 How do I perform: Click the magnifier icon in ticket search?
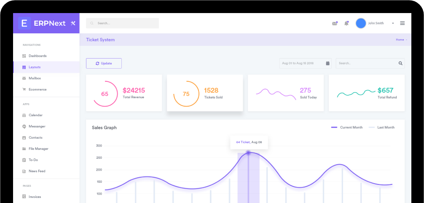pos(400,63)
